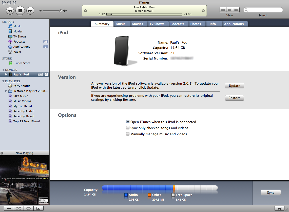The image size is (289, 212).
Task: Click the song progress bar playhead
Action: pyautogui.click(x=111, y=14)
